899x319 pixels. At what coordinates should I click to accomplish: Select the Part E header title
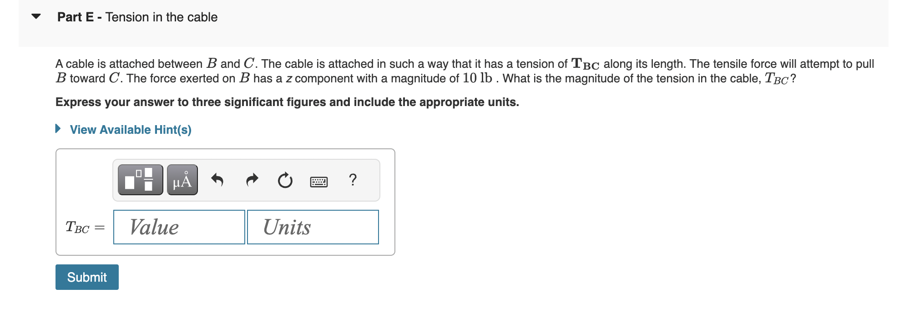coord(136,17)
